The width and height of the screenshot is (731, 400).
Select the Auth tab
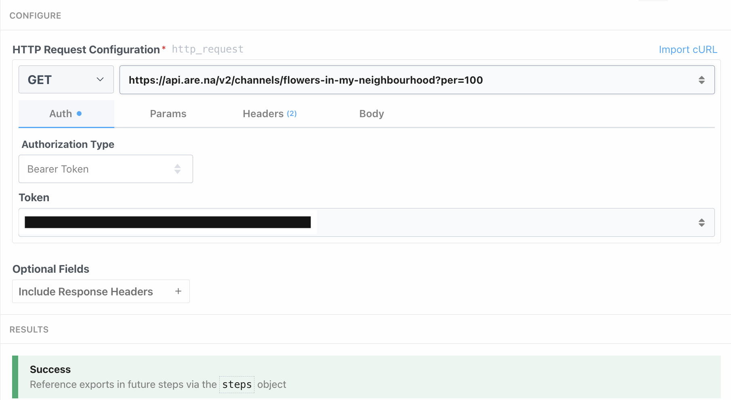point(61,114)
